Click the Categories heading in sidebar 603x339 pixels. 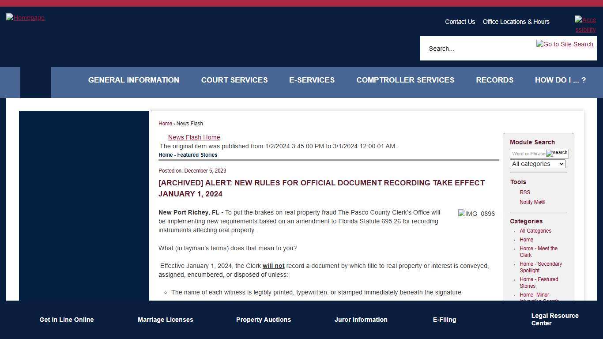[526, 221]
